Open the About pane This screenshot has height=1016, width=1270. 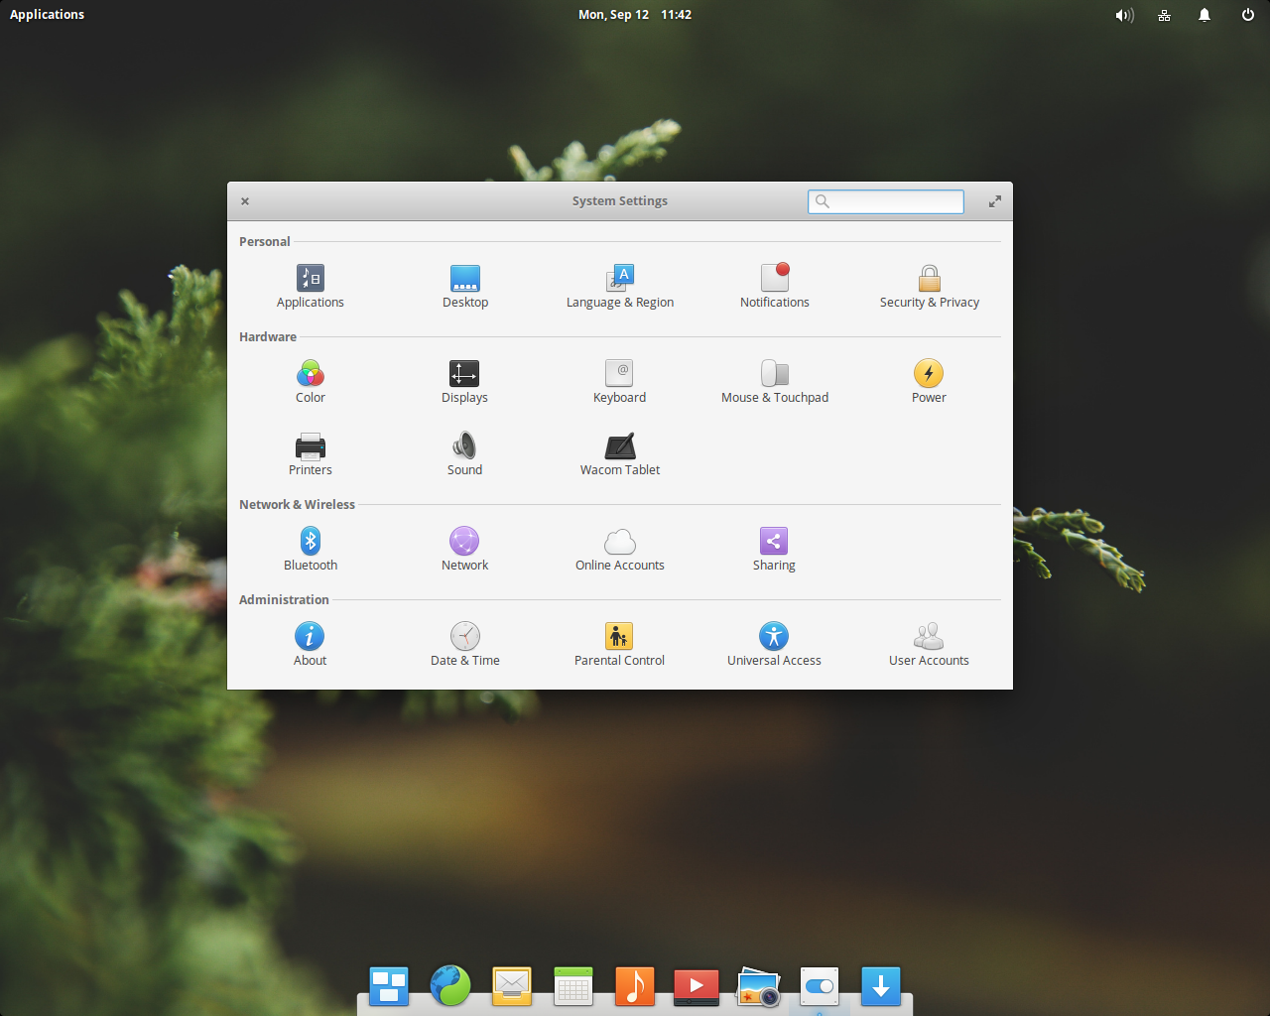[311, 646]
